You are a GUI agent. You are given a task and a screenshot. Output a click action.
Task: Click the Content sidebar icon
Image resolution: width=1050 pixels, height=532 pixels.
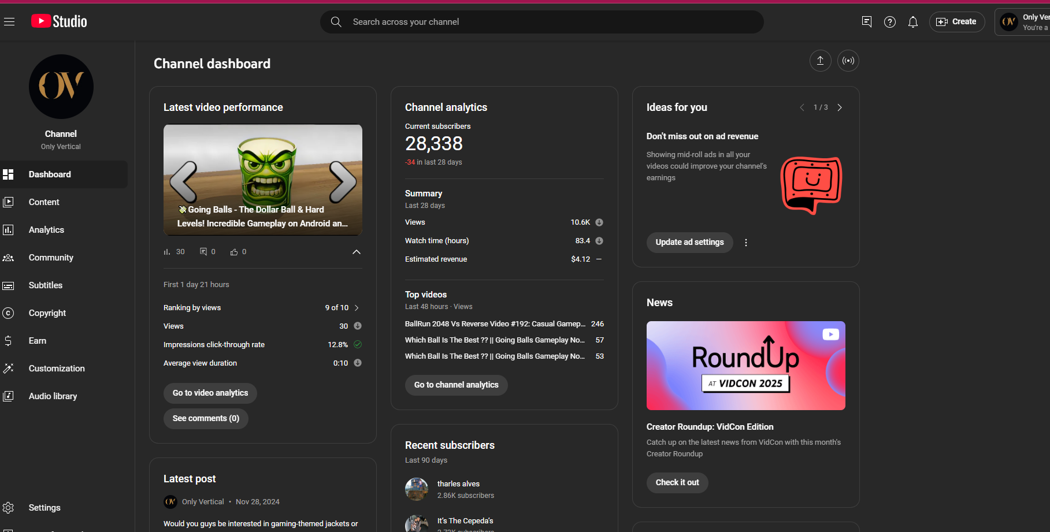tap(8, 202)
